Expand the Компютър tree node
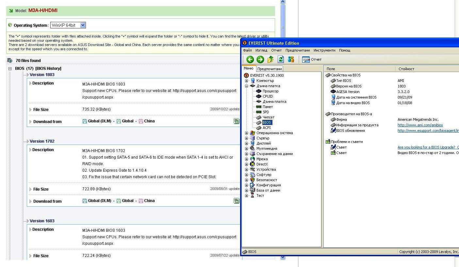 [x=247, y=81]
